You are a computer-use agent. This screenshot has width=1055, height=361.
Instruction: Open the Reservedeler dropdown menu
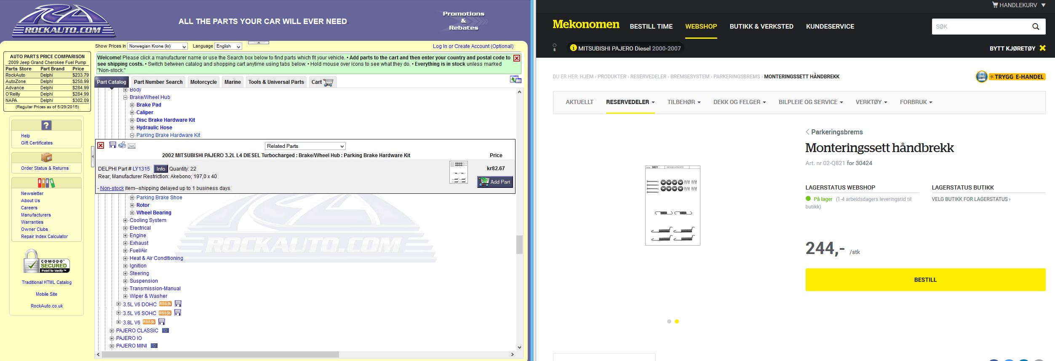[x=630, y=102]
